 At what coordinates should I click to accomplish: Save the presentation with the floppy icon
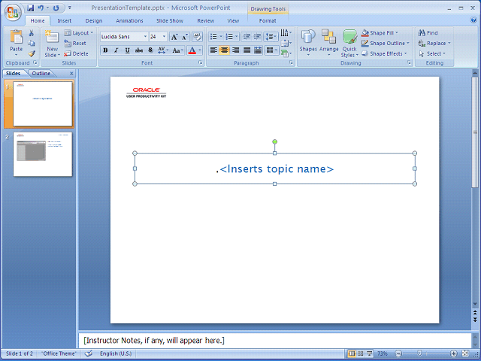30,8
